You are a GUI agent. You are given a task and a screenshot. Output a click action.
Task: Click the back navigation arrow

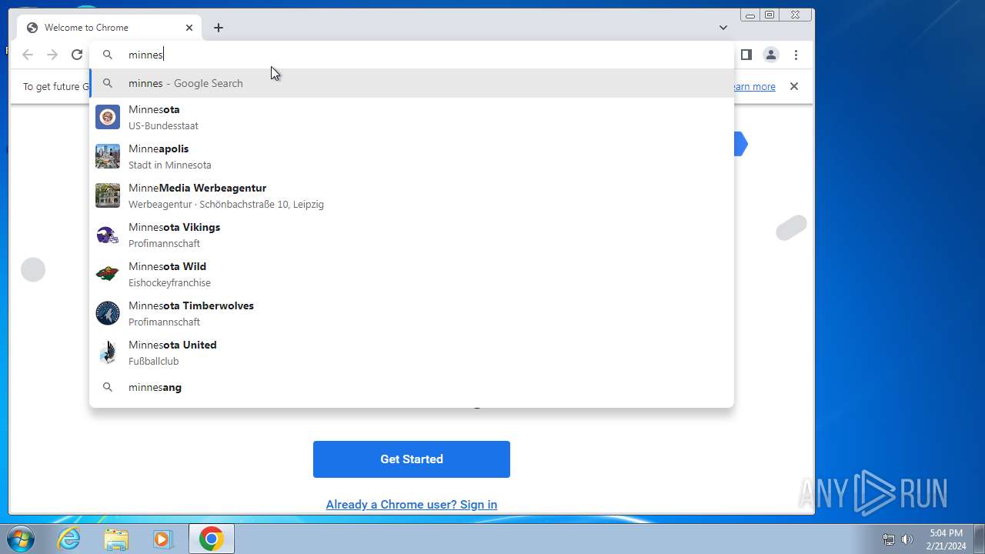(x=28, y=55)
